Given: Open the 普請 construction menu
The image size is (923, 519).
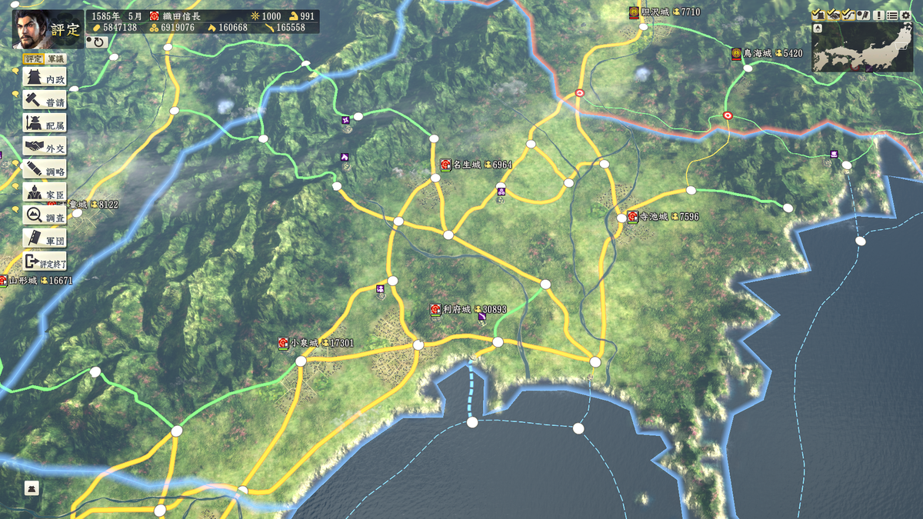Looking at the screenshot, I should click(45, 101).
